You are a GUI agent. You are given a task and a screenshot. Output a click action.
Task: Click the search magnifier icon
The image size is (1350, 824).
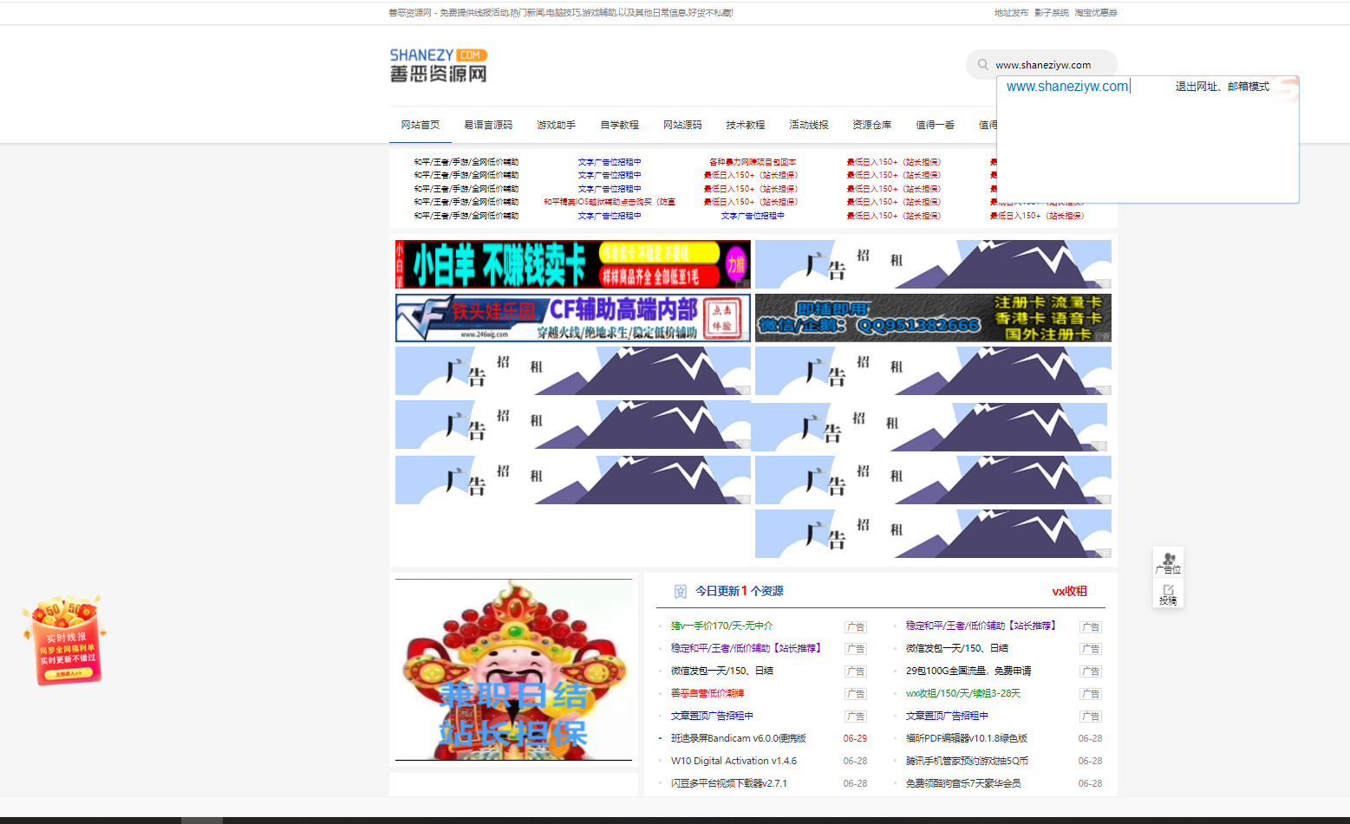click(982, 64)
